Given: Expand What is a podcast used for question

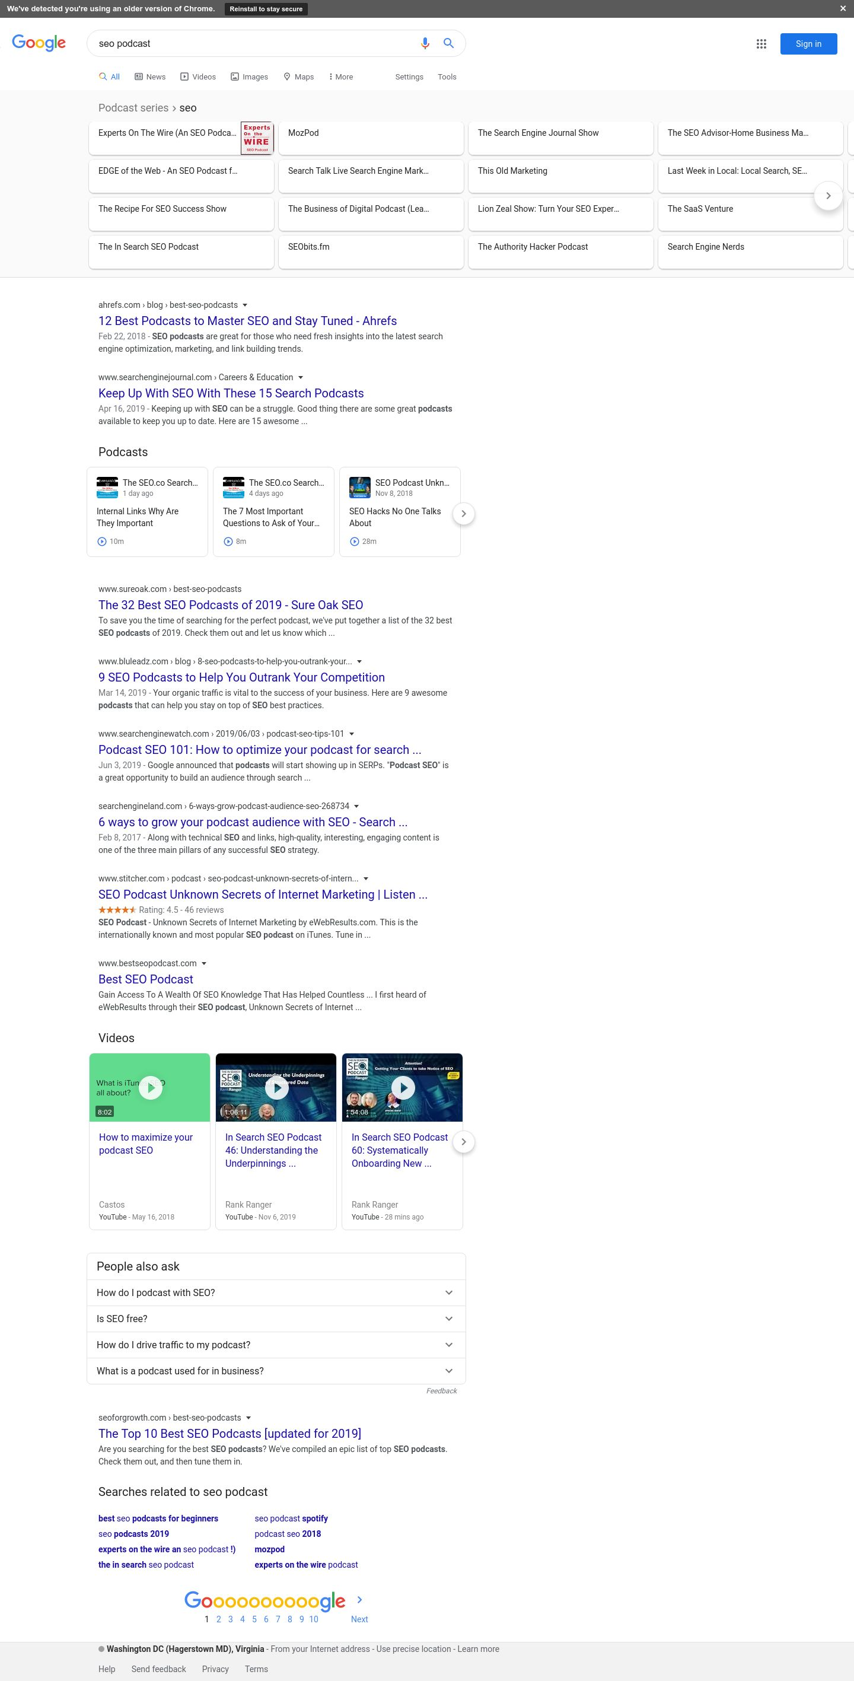Looking at the screenshot, I should (x=276, y=1371).
